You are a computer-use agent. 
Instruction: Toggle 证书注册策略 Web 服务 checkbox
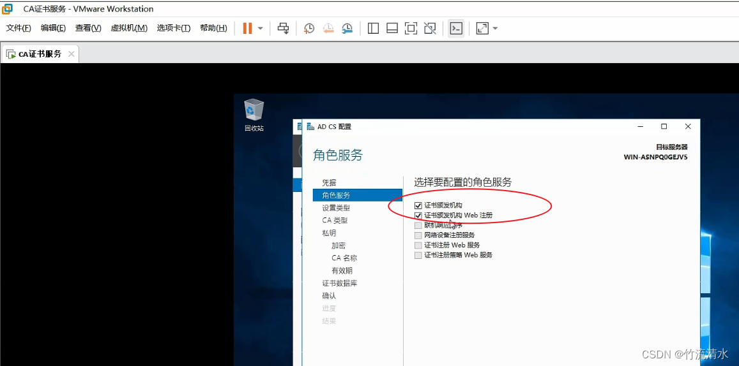(418, 255)
